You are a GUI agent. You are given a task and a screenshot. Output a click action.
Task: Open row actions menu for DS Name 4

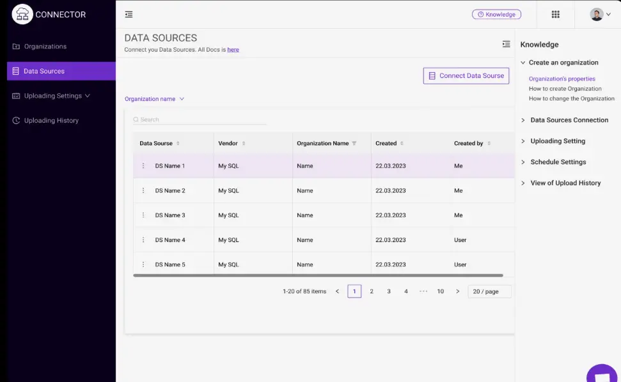pos(143,240)
